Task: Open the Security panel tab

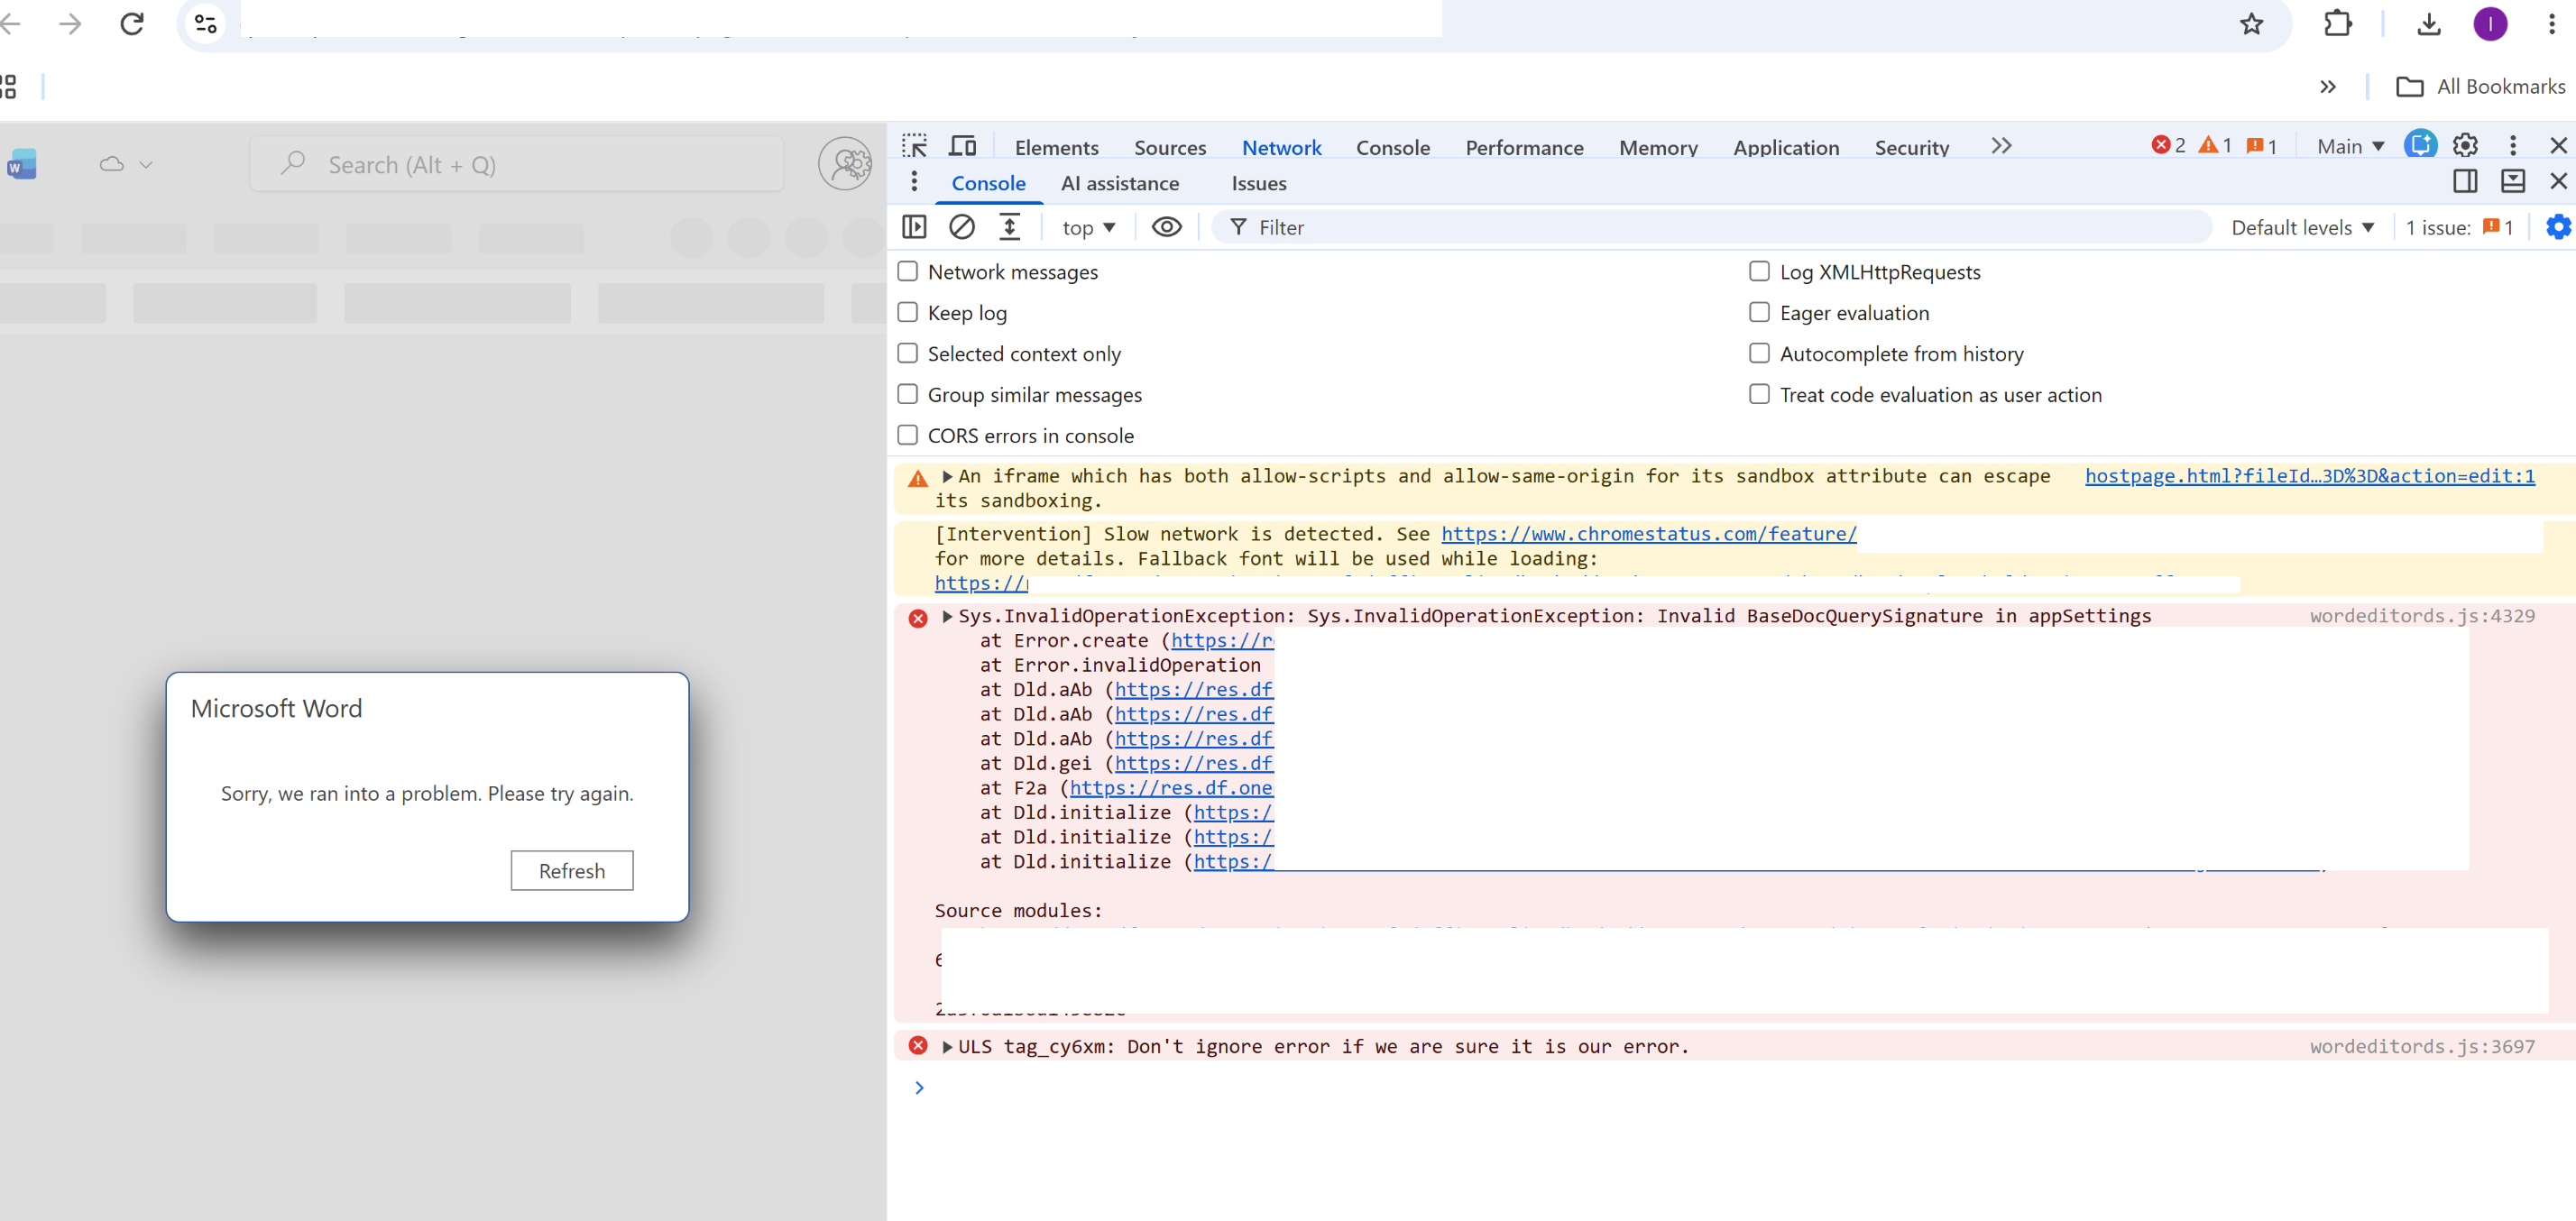Action: click(x=1911, y=147)
